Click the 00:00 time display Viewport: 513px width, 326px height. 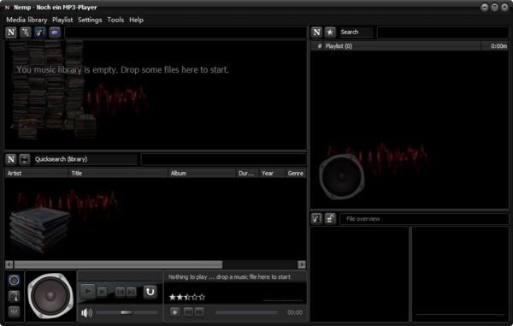(x=295, y=312)
